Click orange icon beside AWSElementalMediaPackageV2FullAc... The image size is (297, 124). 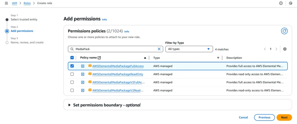(90, 82)
